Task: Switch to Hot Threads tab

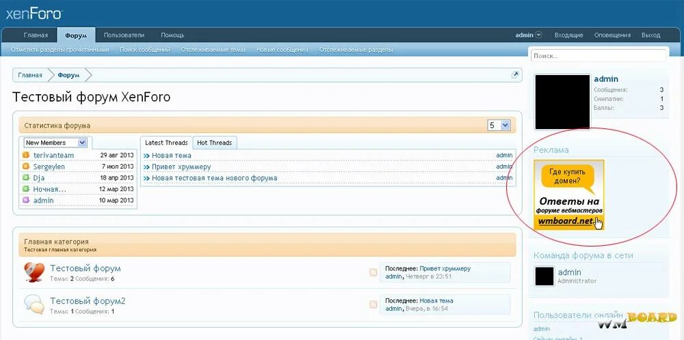Action: click(x=215, y=143)
